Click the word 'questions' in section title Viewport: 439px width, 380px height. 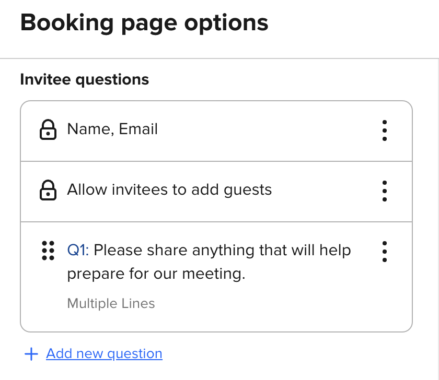112,80
